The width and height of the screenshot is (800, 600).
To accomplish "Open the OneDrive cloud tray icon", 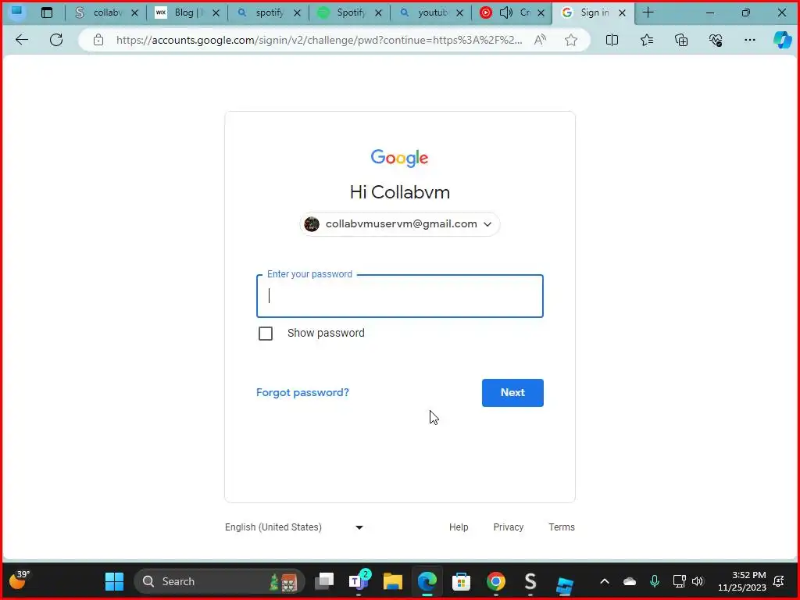I will tap(630, 581).
